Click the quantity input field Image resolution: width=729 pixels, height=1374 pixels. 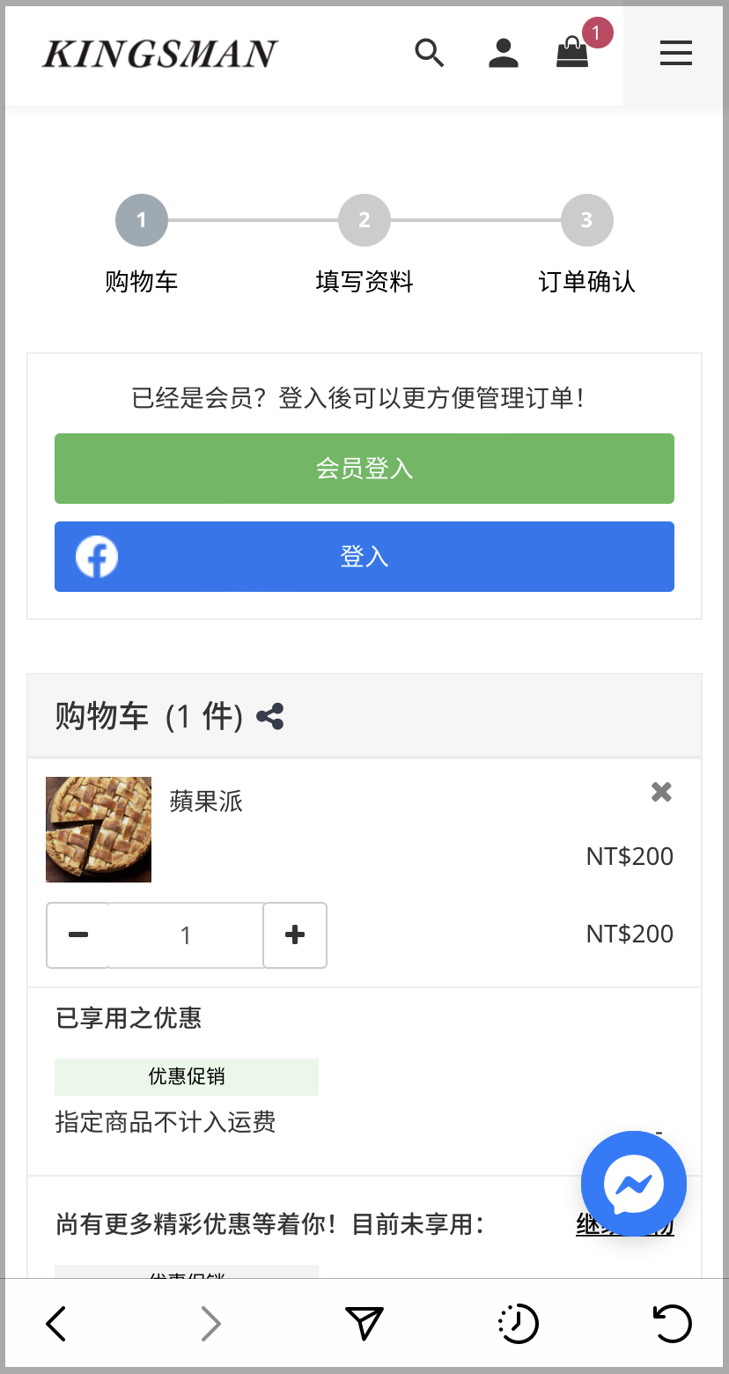point(186,935)
